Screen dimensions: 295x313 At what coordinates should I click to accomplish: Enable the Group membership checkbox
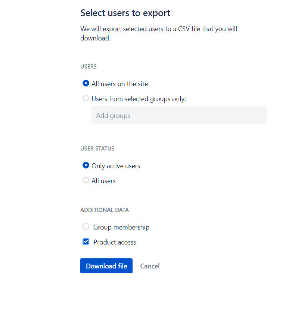point(86,227)
